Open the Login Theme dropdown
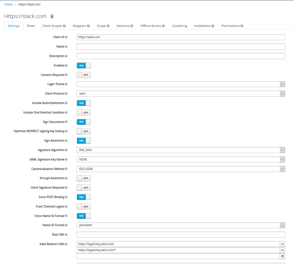Image resolution: width=294 pixels, height=264 pixels. [181, 84]
